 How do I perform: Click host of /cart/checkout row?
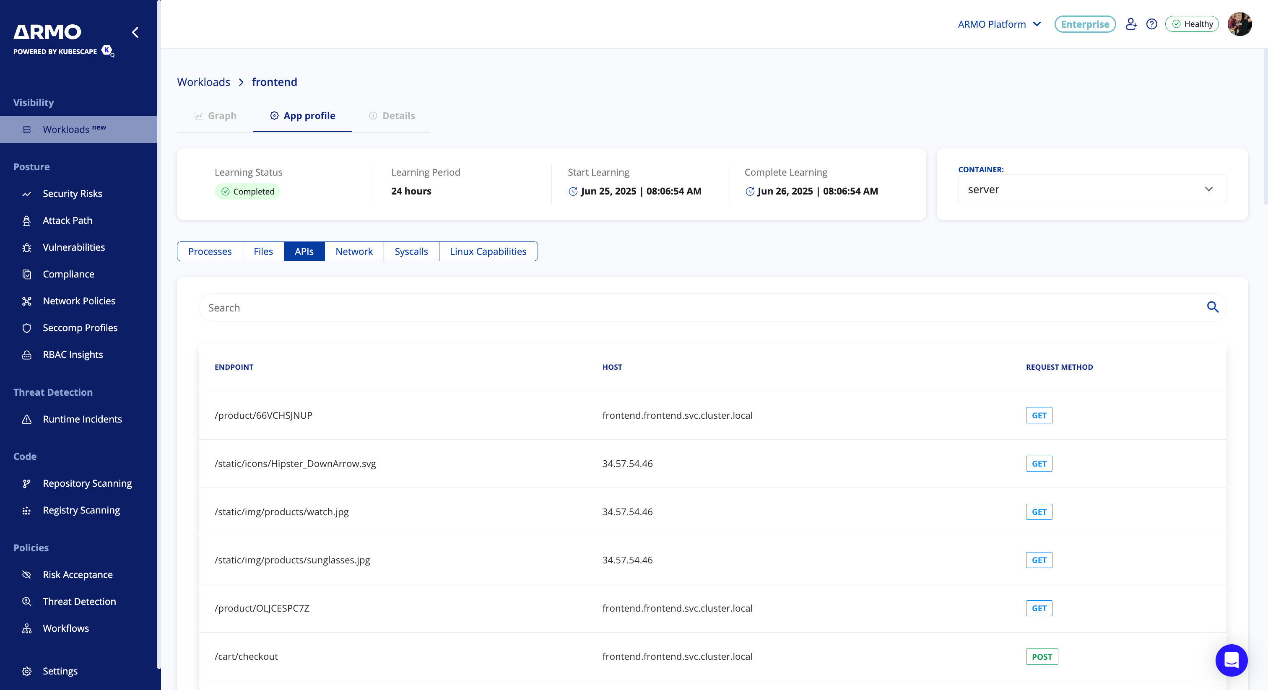(x=677, y=656)
